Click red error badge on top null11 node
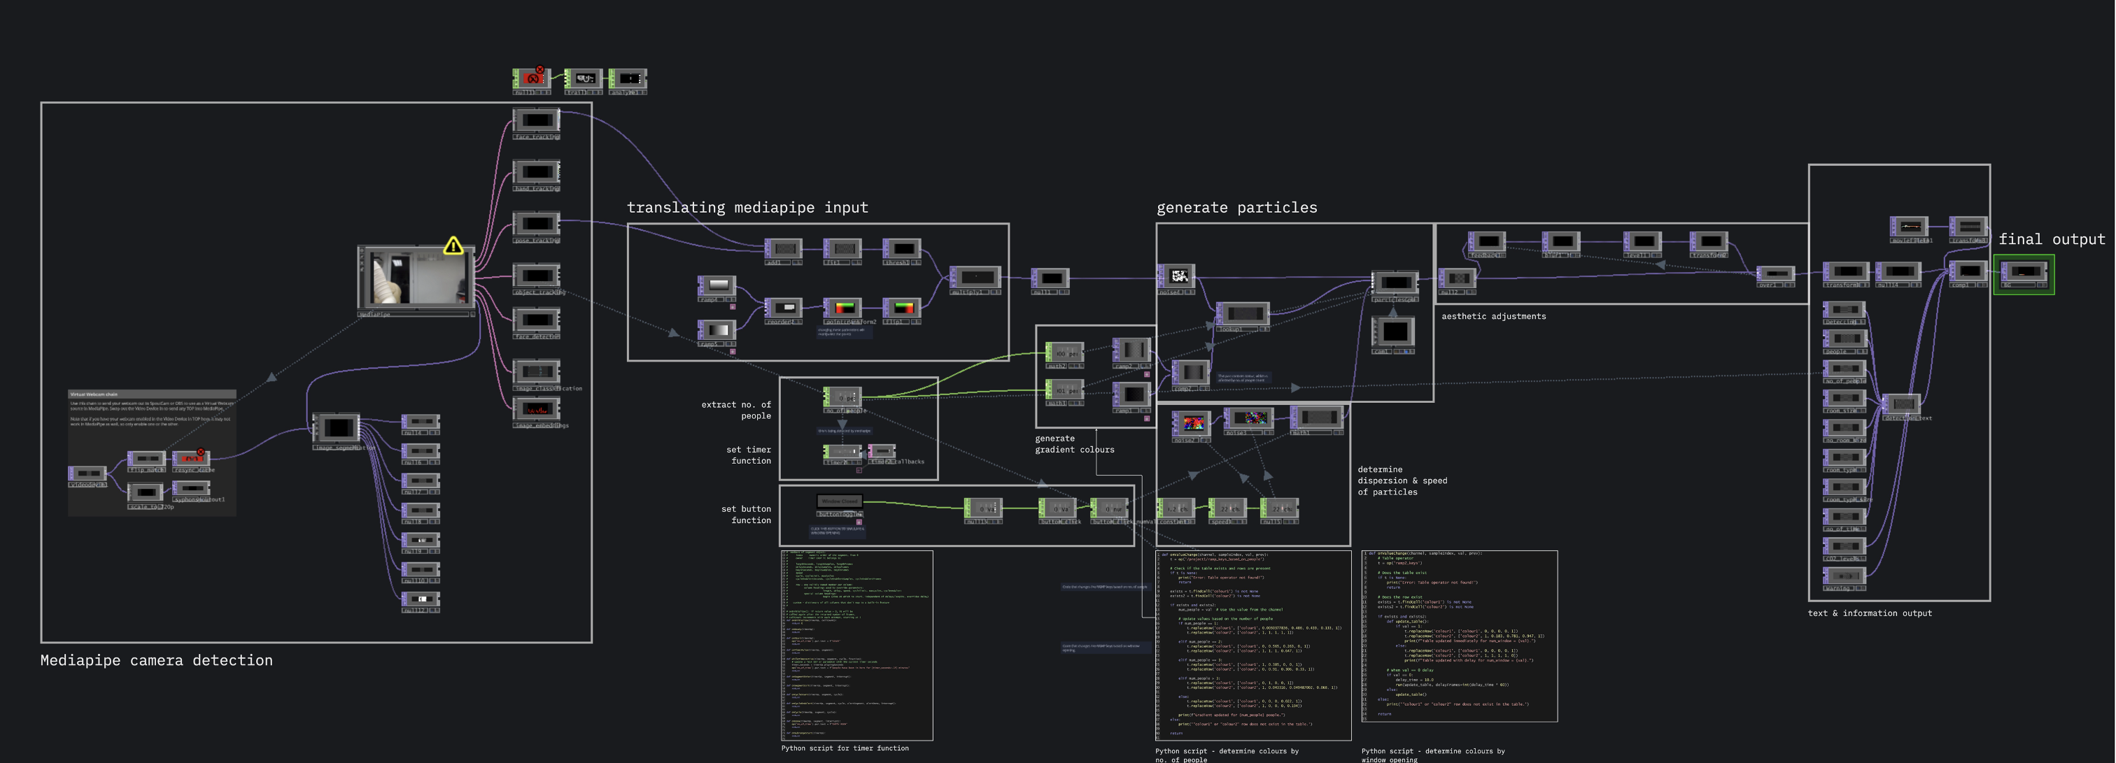This screenshot has width=2116, height=763. pos(539,71)
